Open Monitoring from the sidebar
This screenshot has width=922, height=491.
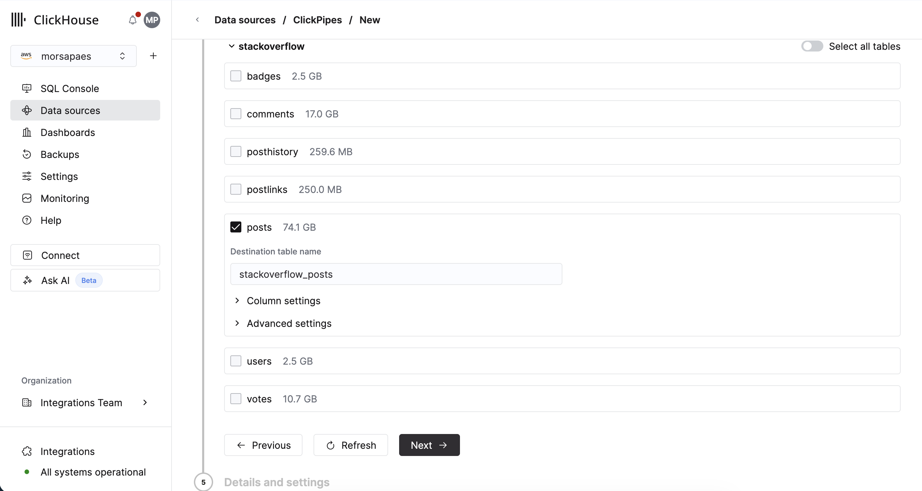[64, 198]
